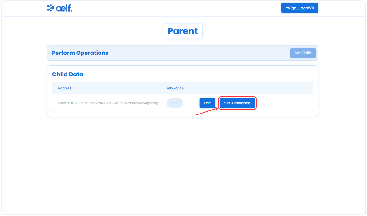367x216 pixels.
Task: Click the Set Child button
Action: (x=303, y=53)
